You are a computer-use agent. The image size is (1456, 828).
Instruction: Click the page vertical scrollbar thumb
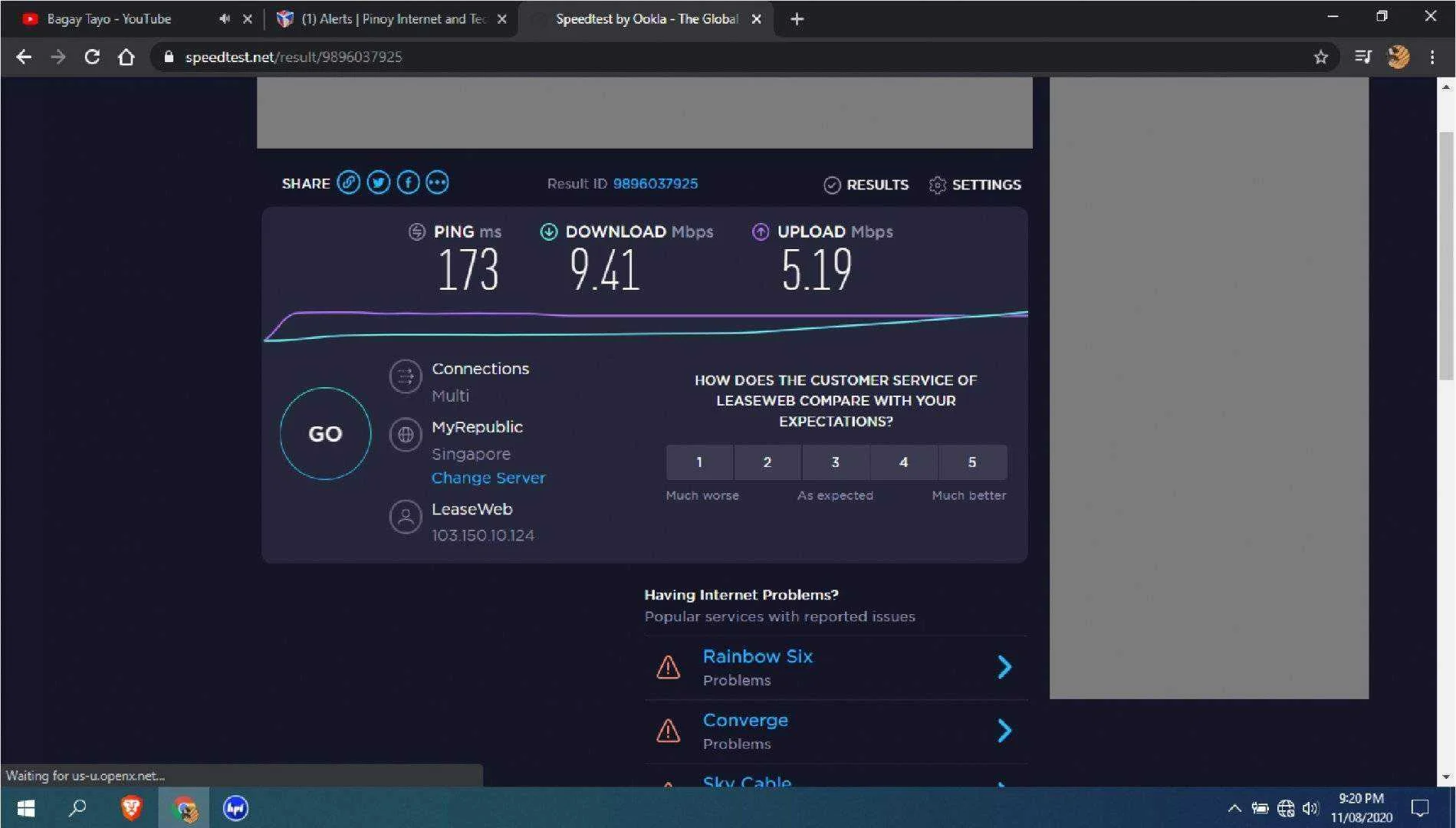[1446, 256]
